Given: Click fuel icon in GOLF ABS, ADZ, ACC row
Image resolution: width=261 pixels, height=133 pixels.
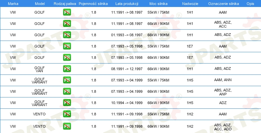Looking at the screenshot, I should [67, 24].
